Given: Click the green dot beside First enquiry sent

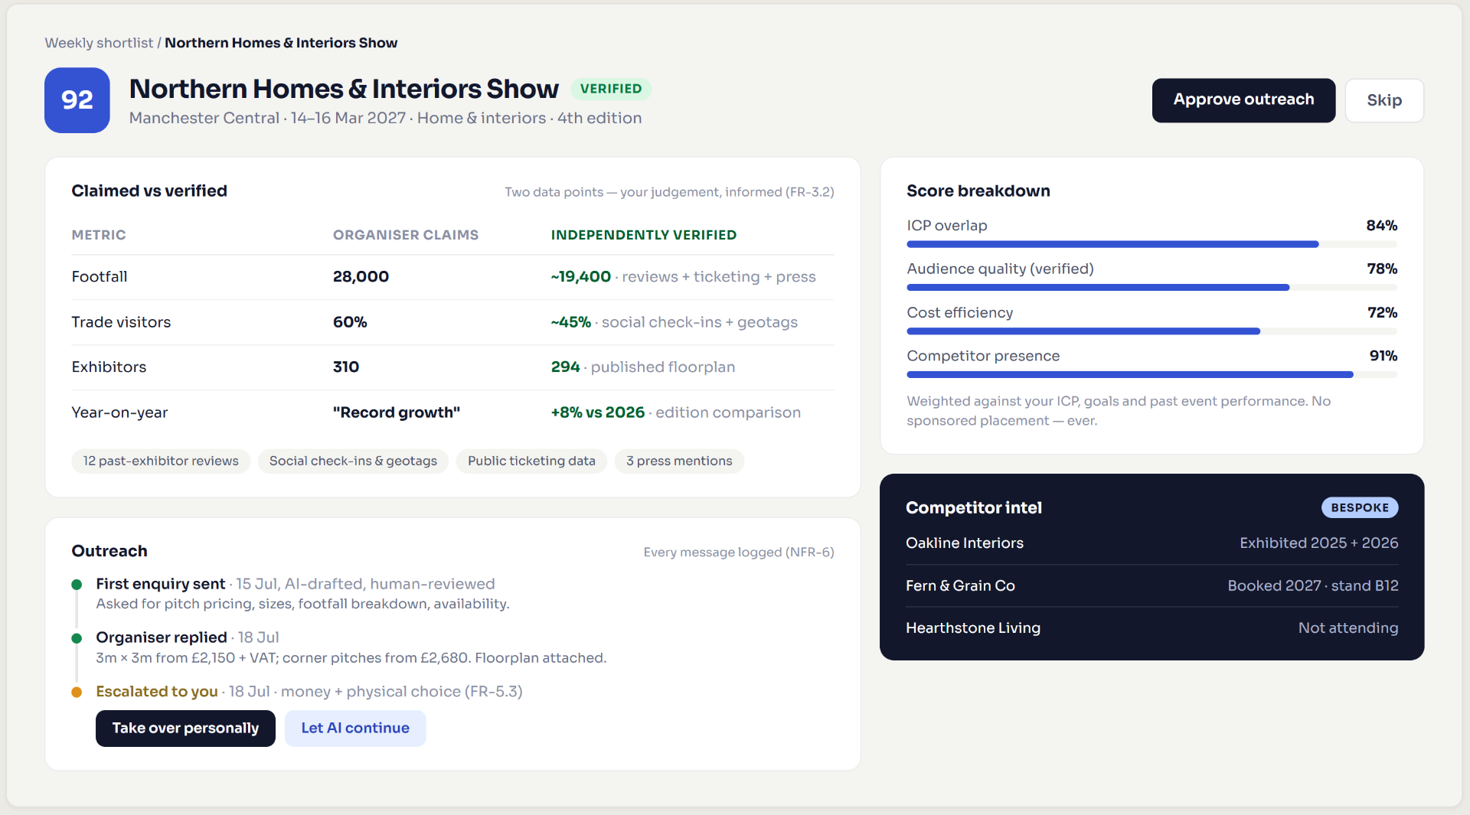Looking at the screenshot, I should tap(77, 585).
